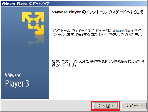Click the 次へ (N) > button
The height and width of the screenshot is (112, 148).
click(105, 106)
